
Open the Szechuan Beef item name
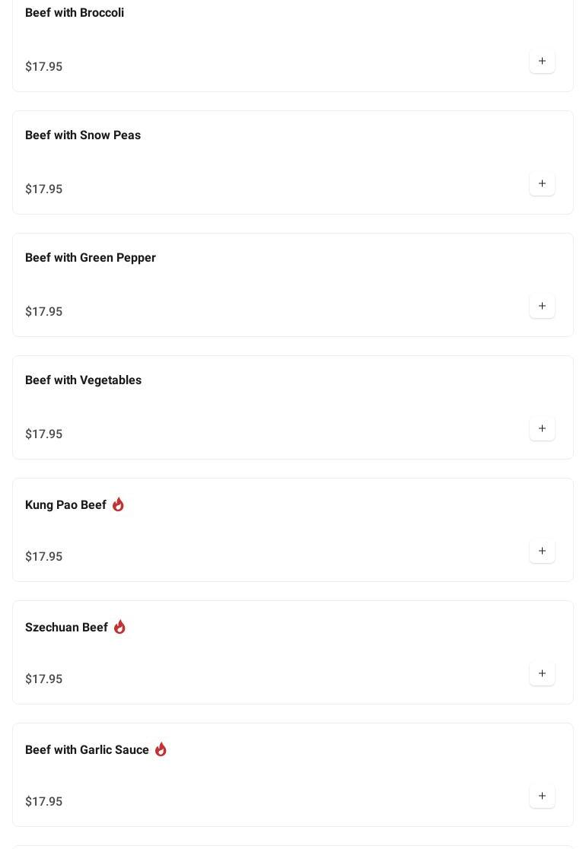[66, 628]
